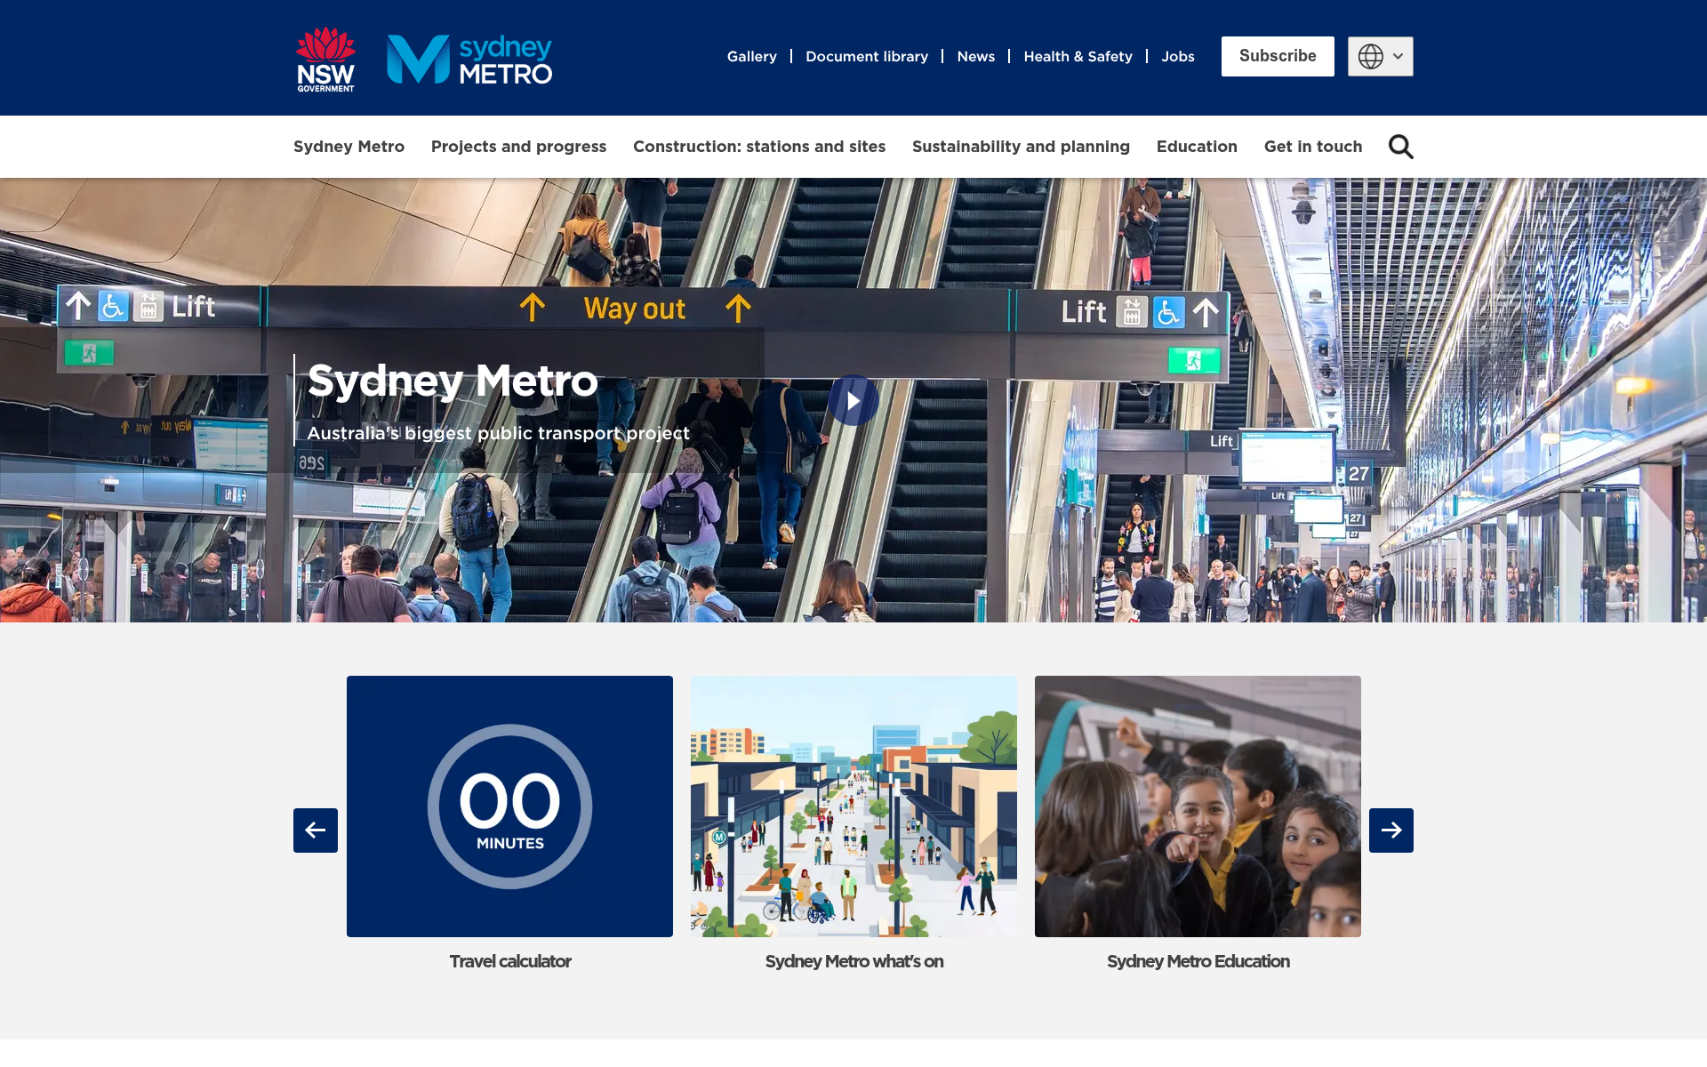Click the Sydney Metro hero heading
This screenshot has height=1067, width=1707.
pyautogui.click(x=453, y=381)
